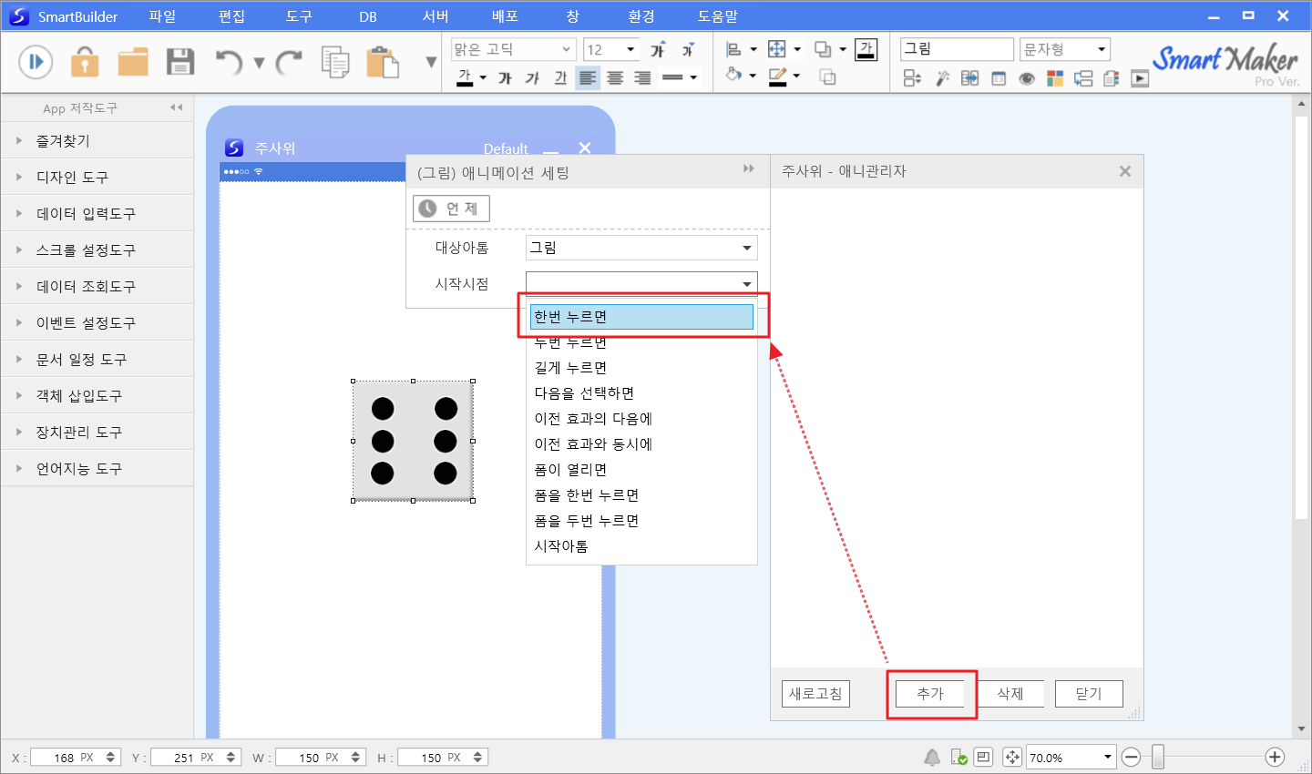Viewport: 1312px width, 774px height.
Task: Increase the font size
Action: 658,49
